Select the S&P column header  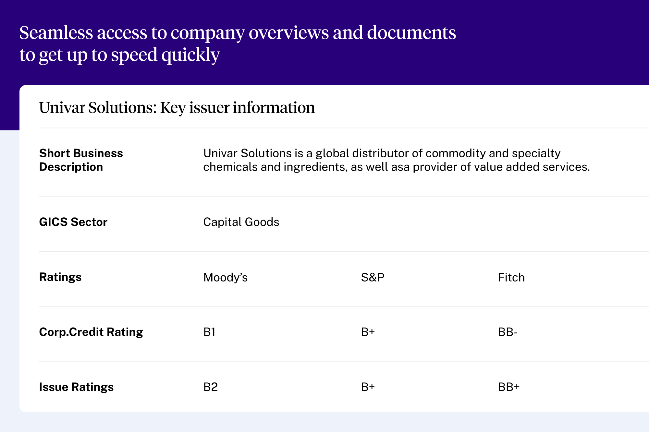click(373, 278)
